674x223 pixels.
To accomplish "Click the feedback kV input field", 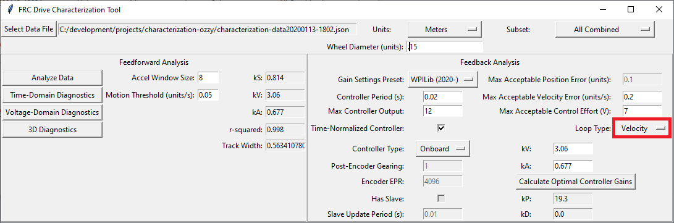I will coord(573,149).
